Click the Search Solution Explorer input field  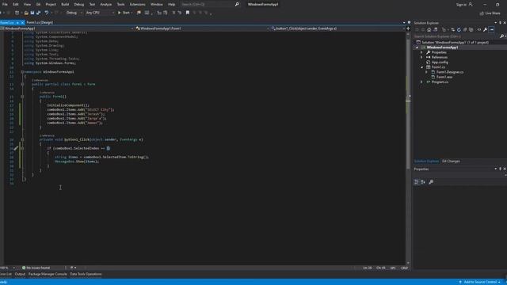pyautogui.click(x=456, y=36)
